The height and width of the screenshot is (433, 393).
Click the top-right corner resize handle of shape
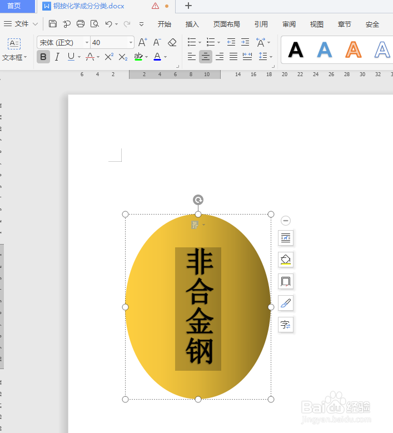[x=271, y=215]
